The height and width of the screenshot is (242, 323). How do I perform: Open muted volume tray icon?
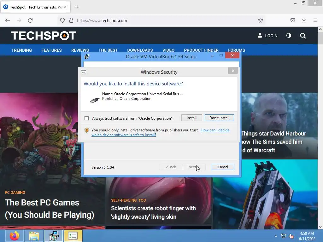[x=291, y=236]
